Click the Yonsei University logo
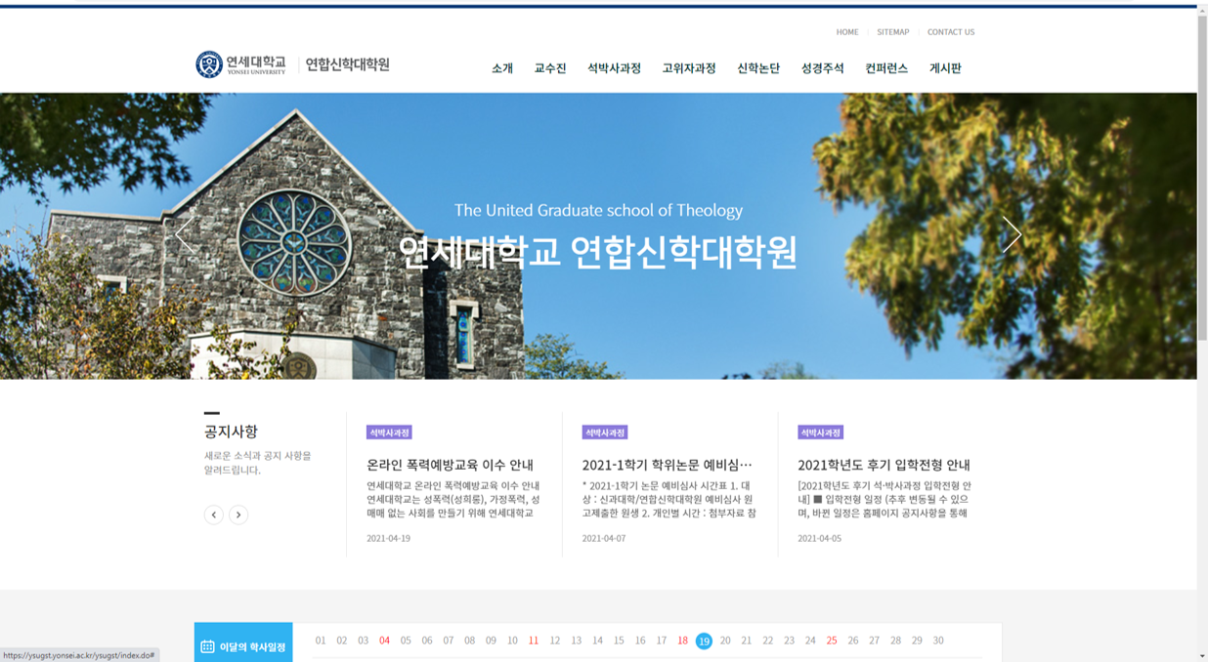The width and height of the screenshot is (1208, 662). tap(241, 64)
